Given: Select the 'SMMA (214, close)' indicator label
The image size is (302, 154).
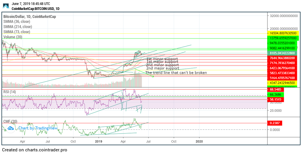Looking at the screenshot, I should tap(18, 27).
